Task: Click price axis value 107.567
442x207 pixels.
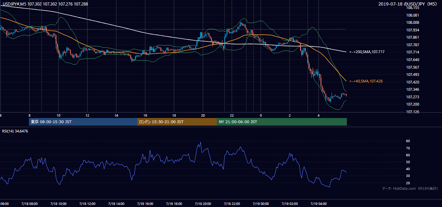Action: [x=412, y=67]
